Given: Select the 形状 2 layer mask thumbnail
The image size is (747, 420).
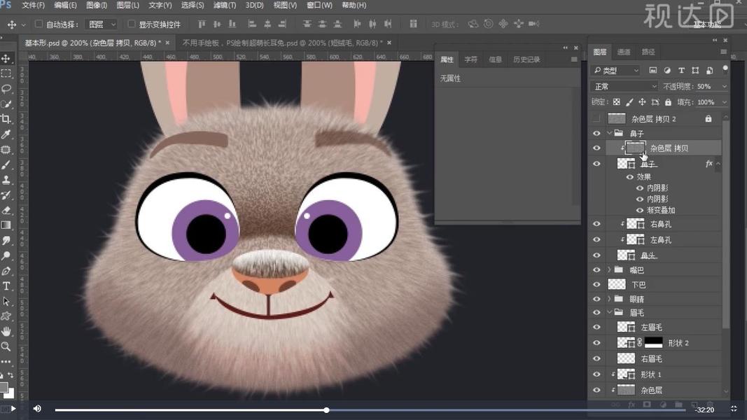Looking at the screenshot, I should click(653, 342).
